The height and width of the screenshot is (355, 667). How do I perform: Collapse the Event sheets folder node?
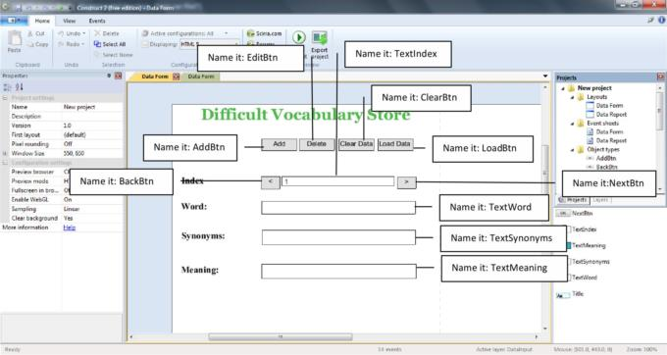(x=572, y=124)
